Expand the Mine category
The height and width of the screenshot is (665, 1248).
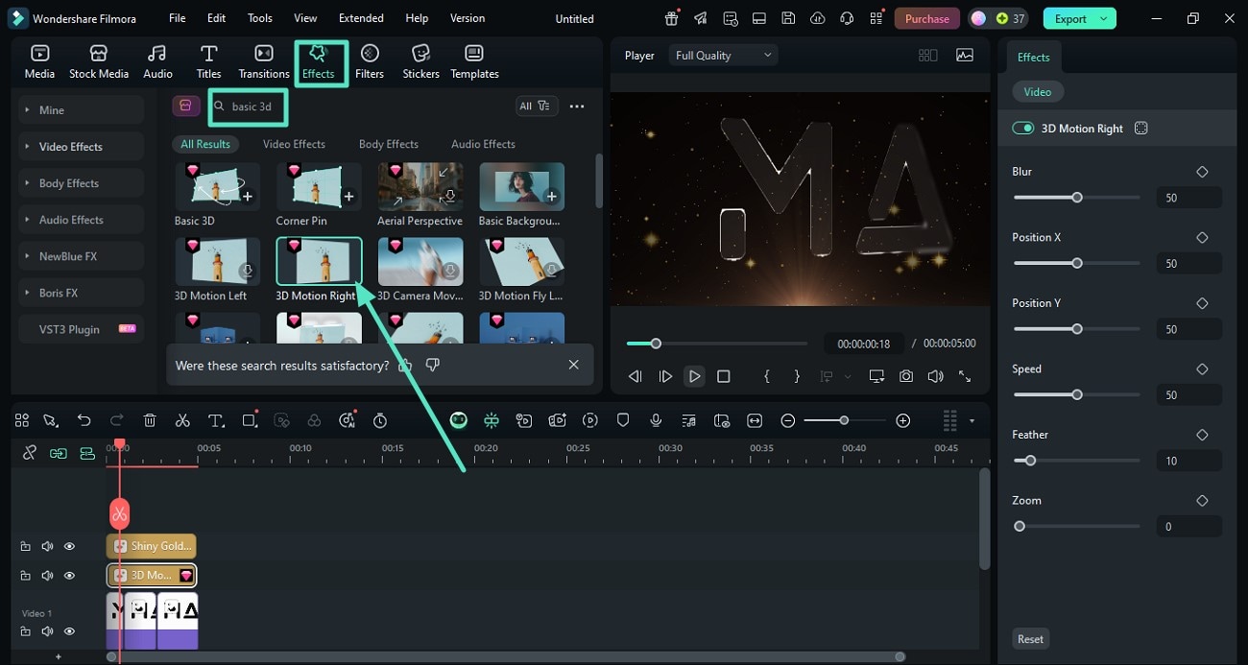tap(81, 110)
